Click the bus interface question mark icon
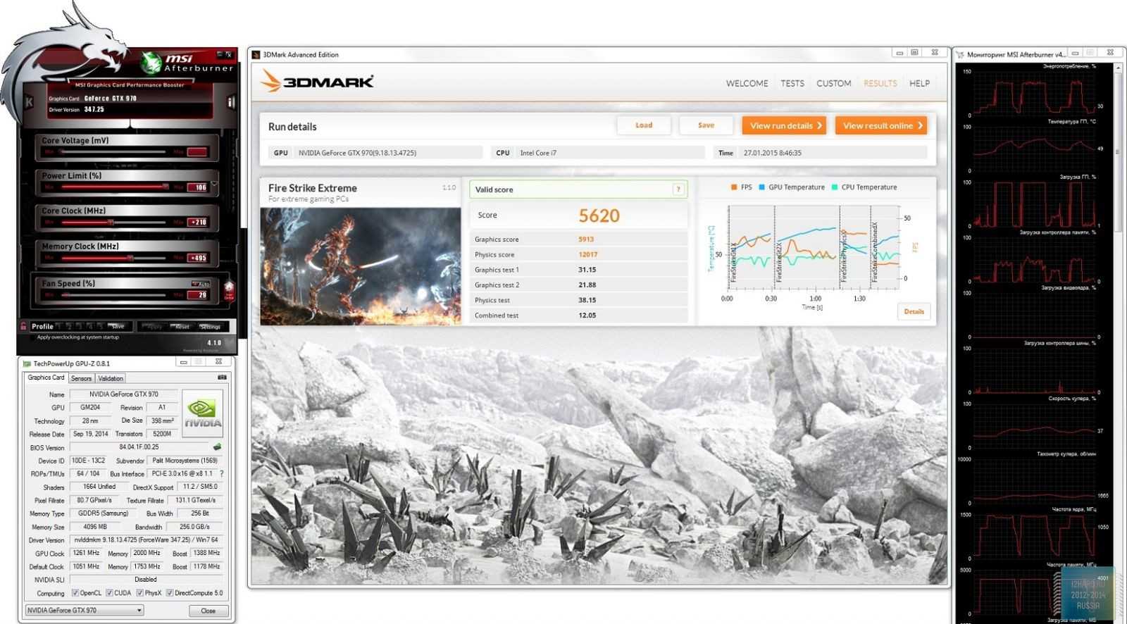 click(x=222, y=474)
